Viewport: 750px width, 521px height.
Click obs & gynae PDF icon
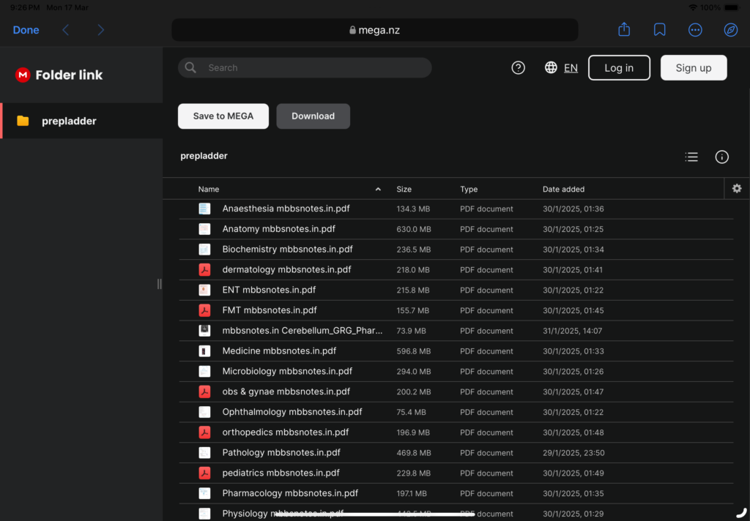pyautogui.click(x=204, y=391)
